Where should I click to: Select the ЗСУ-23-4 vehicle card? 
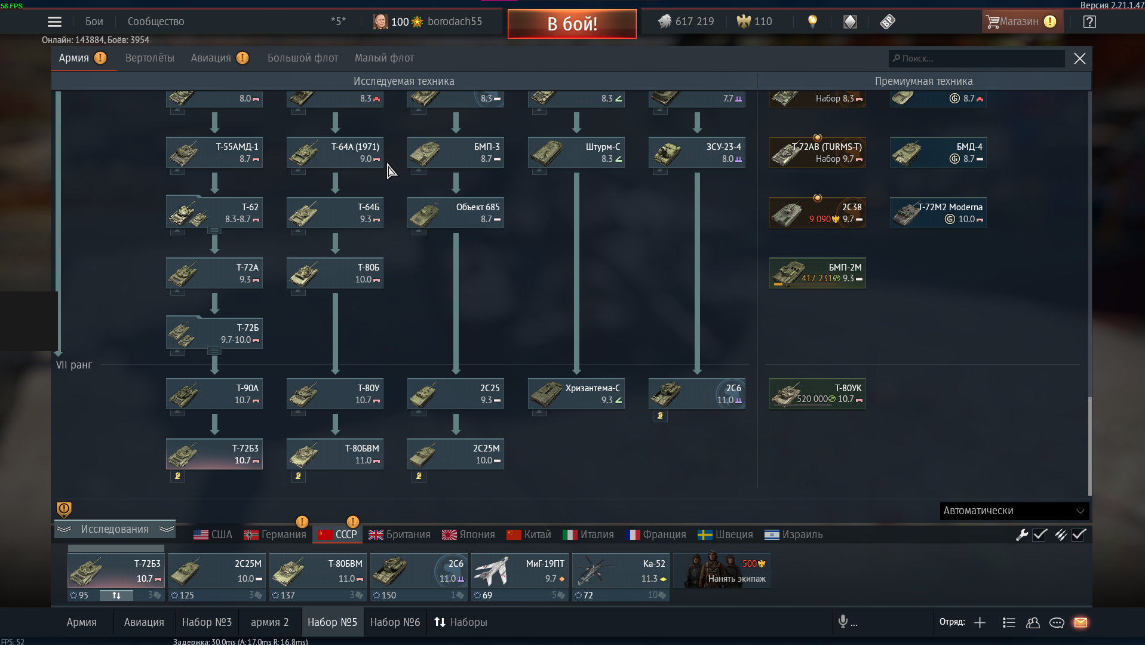[697, 152]
